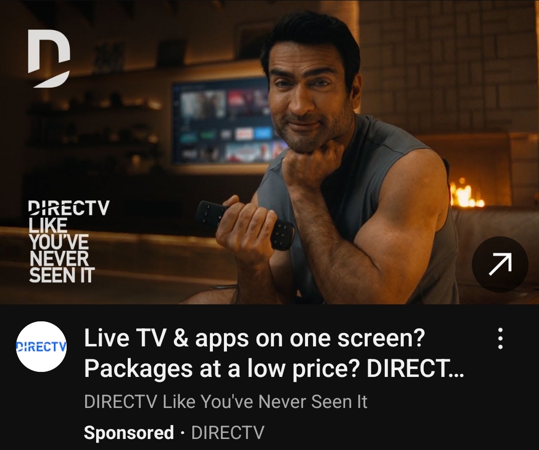
Task: Click the DIRECTV advertiser name beside Sponsored
Action: 228,432
